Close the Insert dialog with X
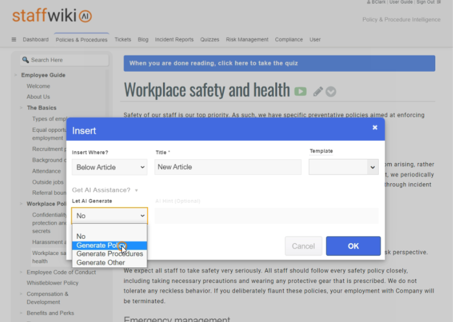The image size is (453, 322). [x=375, y=128]
